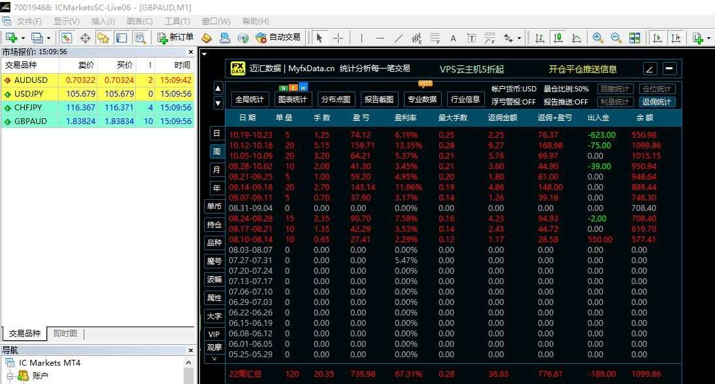Click the Navigator scroll up arrow
The width and height of the screenshot is (715, 384).
click(x=188, y=362)
